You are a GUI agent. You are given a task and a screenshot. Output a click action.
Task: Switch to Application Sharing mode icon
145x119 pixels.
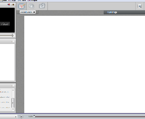coord(31,6)
